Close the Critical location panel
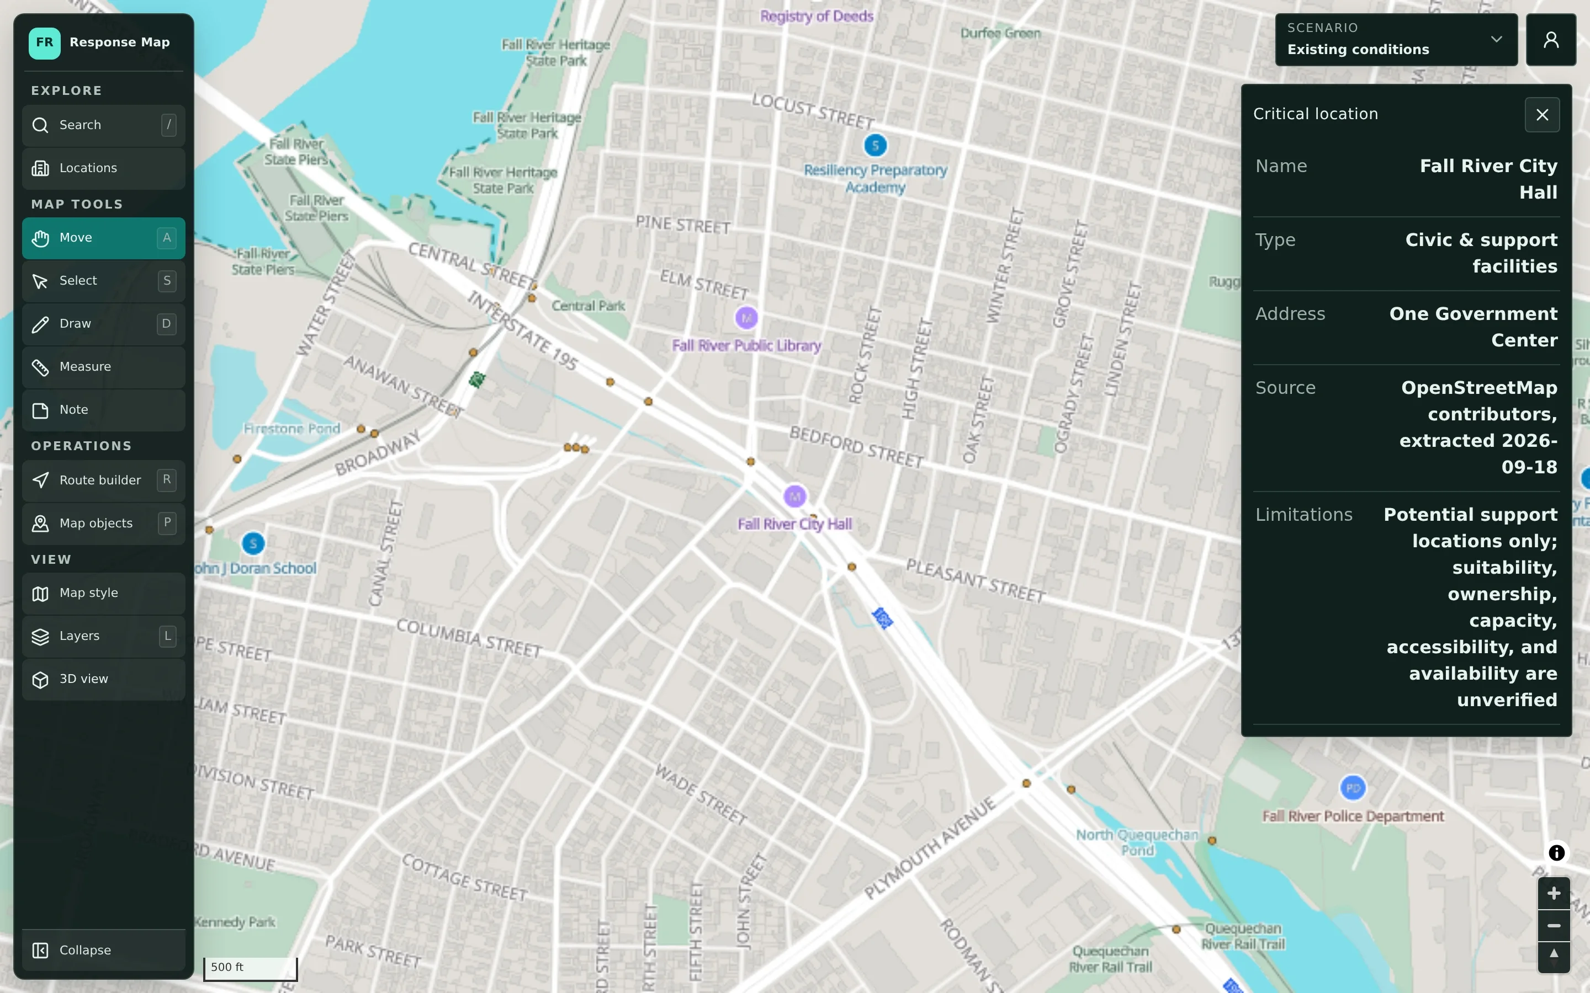 tap(1542, 115)
